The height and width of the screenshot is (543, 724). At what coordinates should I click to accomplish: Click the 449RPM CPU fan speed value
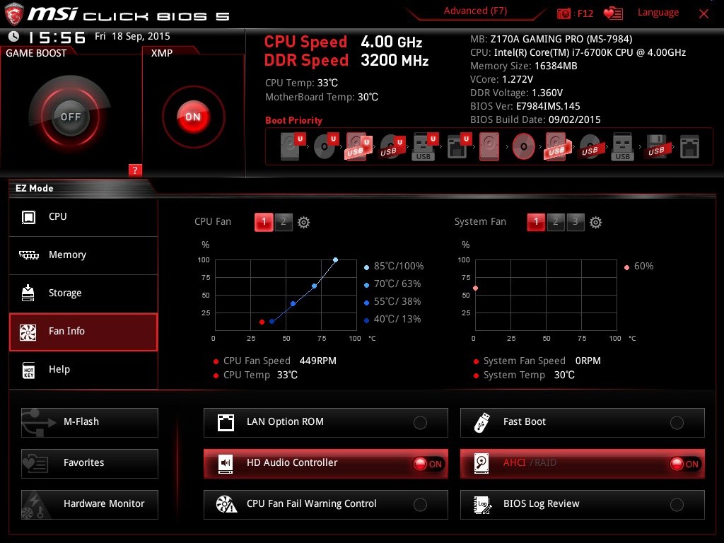pyautogui.click(x=317, y=361)
